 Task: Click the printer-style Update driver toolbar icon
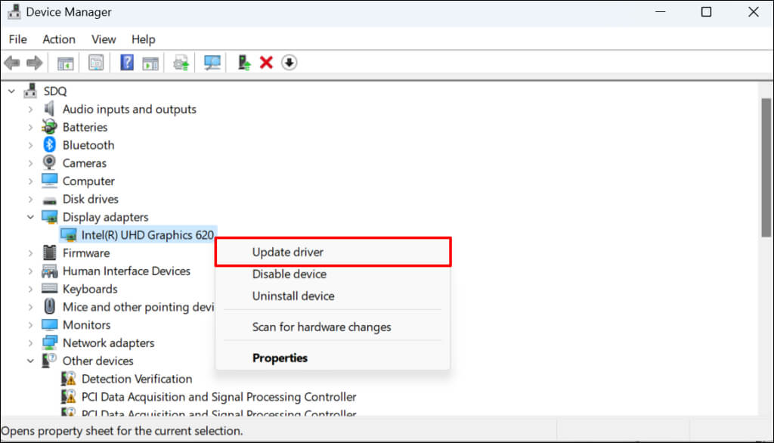[x=181, y=64]
